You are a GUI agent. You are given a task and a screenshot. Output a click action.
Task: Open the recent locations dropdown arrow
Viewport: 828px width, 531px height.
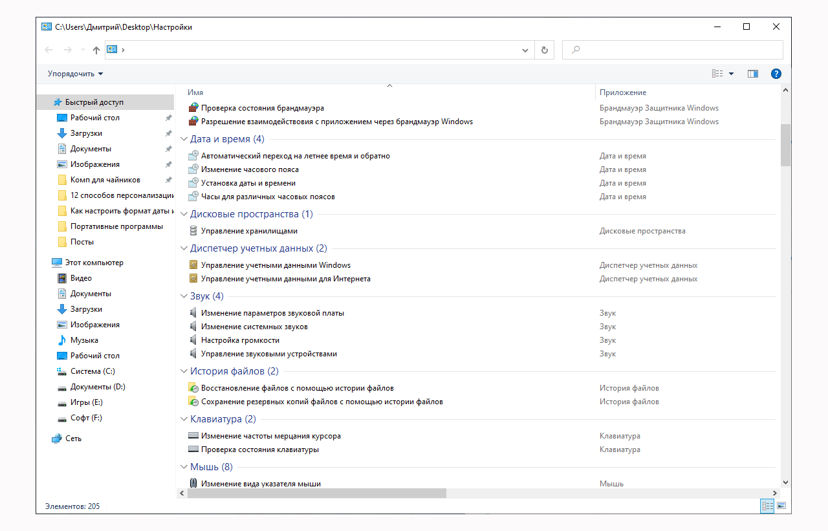[x=82, y=50]
